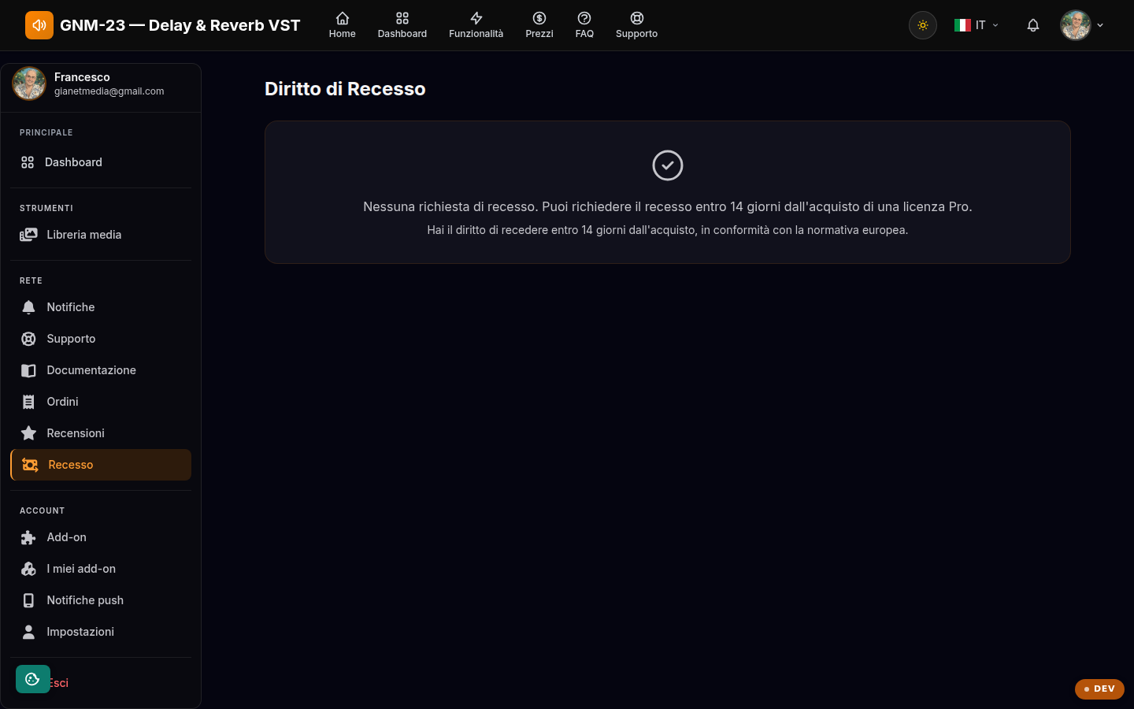Click the orange DEV badge
The height and width of the screenshot is (709, 1134).
1099,689
